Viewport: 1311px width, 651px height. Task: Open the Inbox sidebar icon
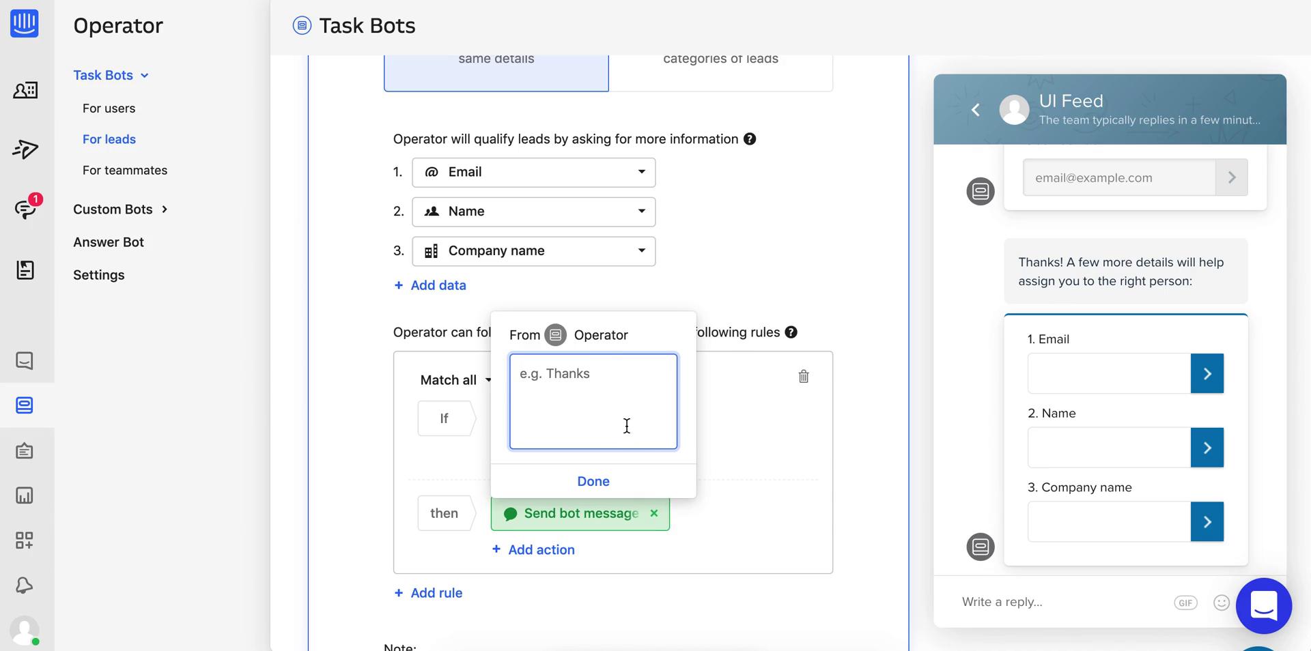[x=25, y=360]
